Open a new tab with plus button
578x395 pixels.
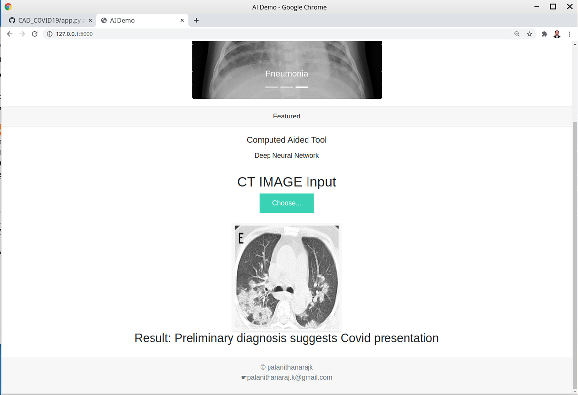196,20
